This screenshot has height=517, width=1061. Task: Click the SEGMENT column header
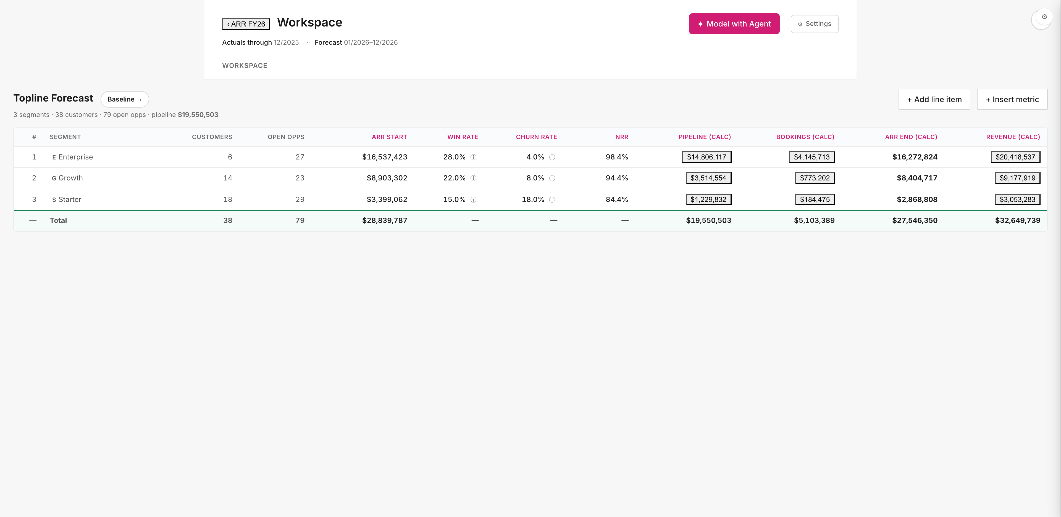click(x=65, y=137)
